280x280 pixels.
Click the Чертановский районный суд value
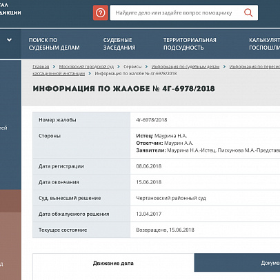click(x=171, y=198)
